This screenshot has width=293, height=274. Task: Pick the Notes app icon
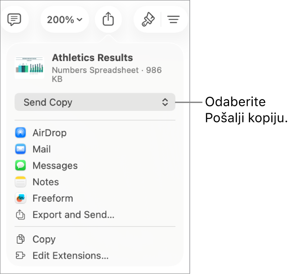(x=21, y=182)
